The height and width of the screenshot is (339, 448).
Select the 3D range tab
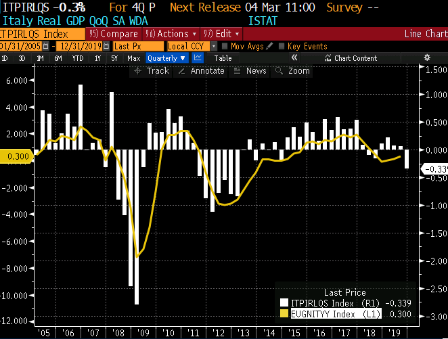tap(22, 58)
